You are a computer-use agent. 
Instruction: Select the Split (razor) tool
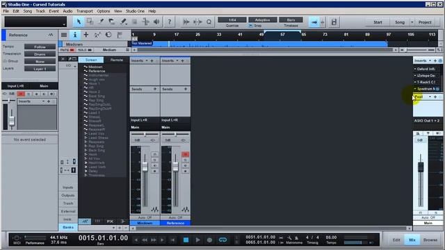[101, 22]
